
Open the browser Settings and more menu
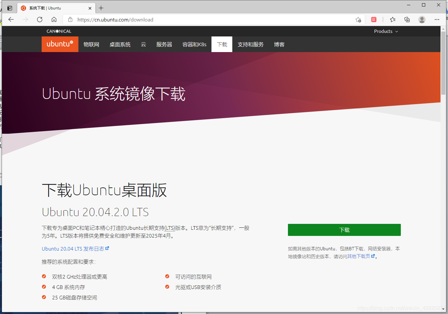click(437, 20)
